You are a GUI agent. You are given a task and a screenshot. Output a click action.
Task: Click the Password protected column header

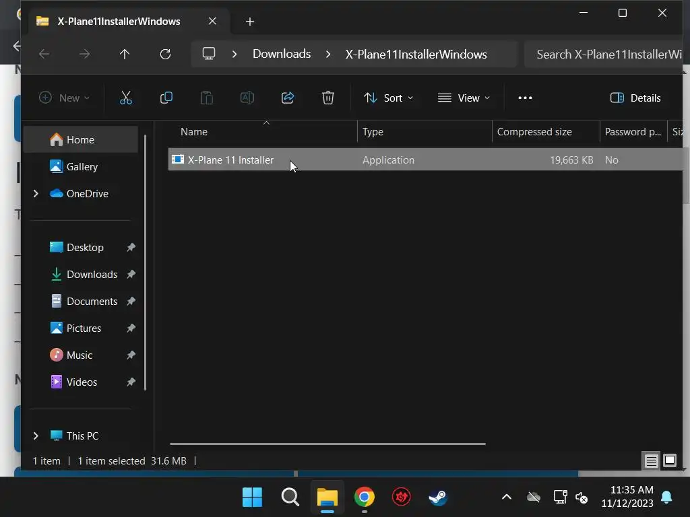pos(633,131)
